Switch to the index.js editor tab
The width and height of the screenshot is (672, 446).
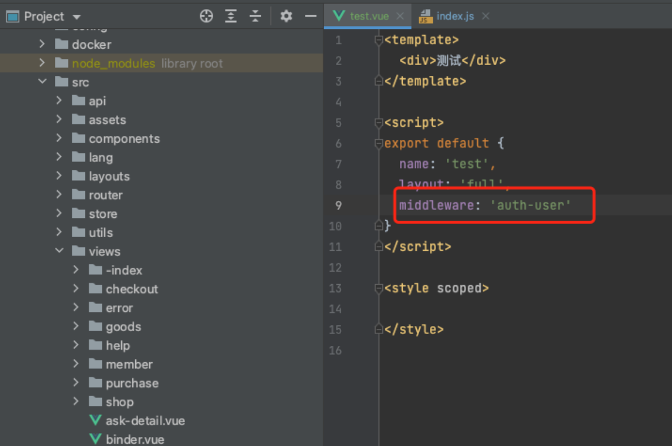[x=455, y=16]
